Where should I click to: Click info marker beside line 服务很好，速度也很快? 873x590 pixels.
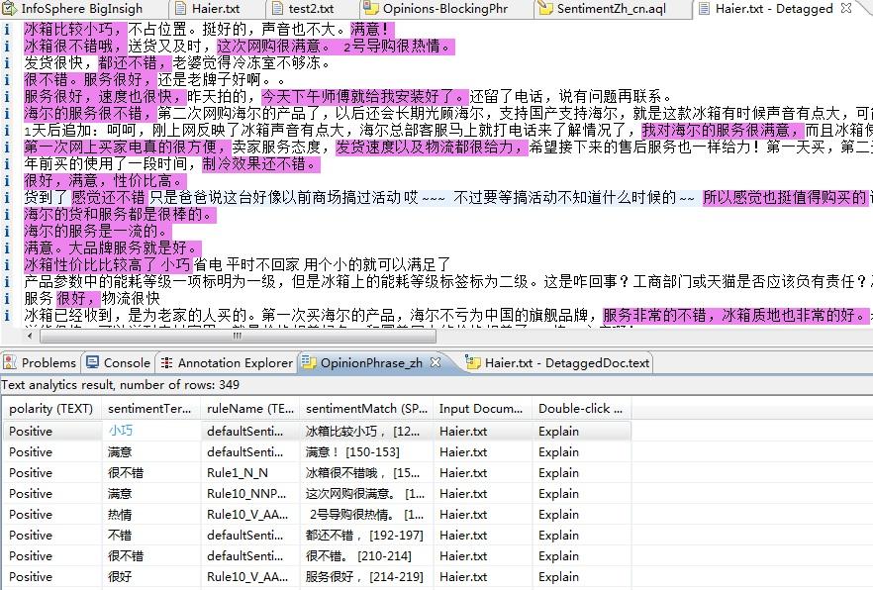tap(6, 96)
